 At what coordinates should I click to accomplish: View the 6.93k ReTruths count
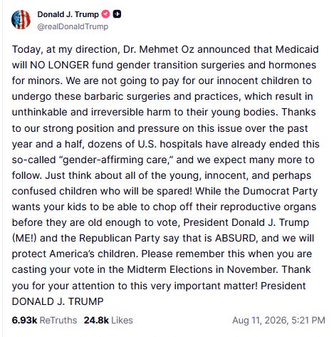point(24,320)
